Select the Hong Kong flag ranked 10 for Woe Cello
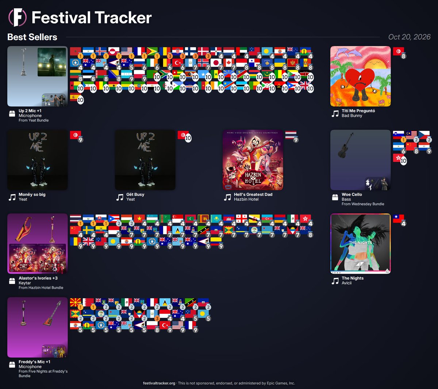Viewport: 438px width, 389px height. coord(399,158)
